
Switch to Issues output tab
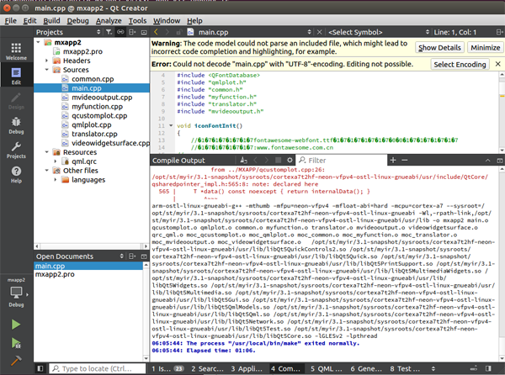coord(167,368)
